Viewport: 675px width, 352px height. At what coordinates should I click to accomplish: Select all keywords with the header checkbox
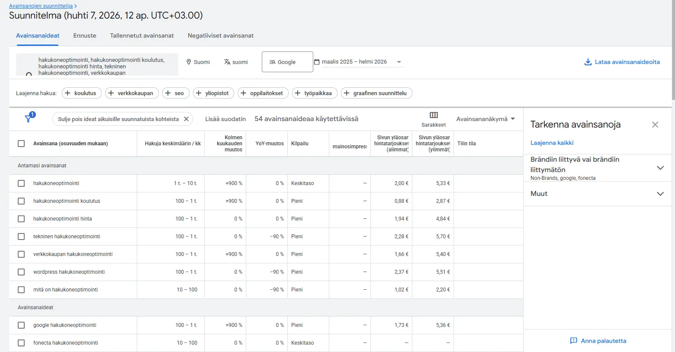pos(21,143)
